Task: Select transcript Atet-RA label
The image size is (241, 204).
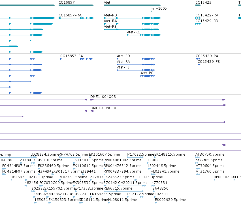Action: [110, 21]
